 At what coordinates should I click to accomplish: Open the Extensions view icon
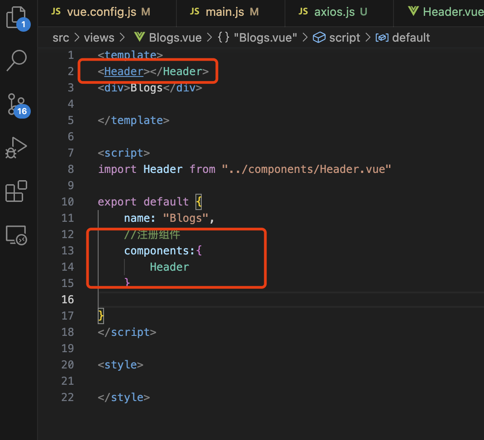pyautogui.click(x=16, y=191)
